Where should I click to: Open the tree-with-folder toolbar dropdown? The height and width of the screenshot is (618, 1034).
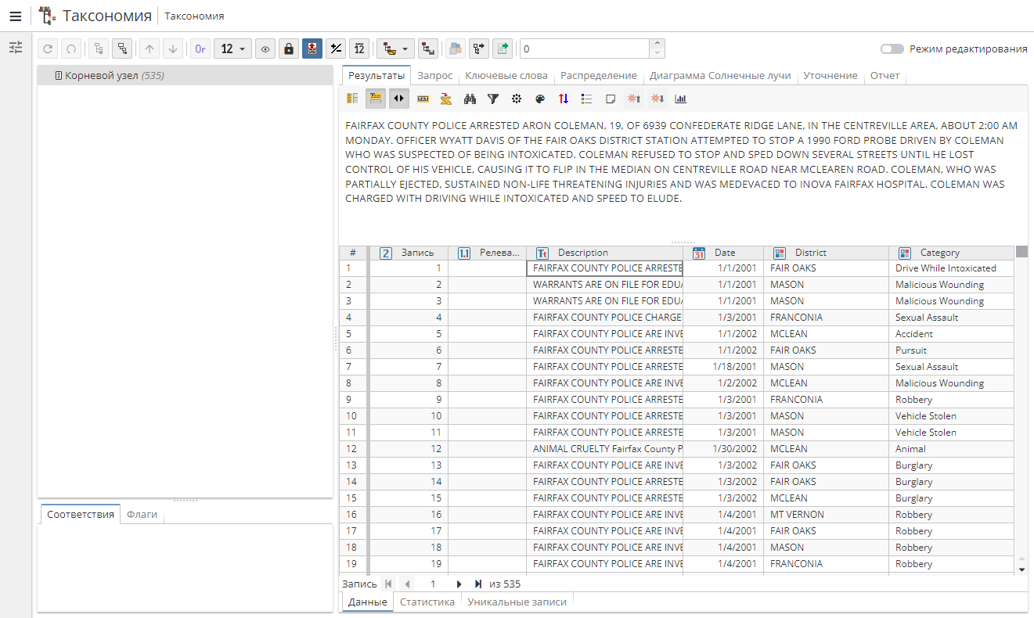395,49
